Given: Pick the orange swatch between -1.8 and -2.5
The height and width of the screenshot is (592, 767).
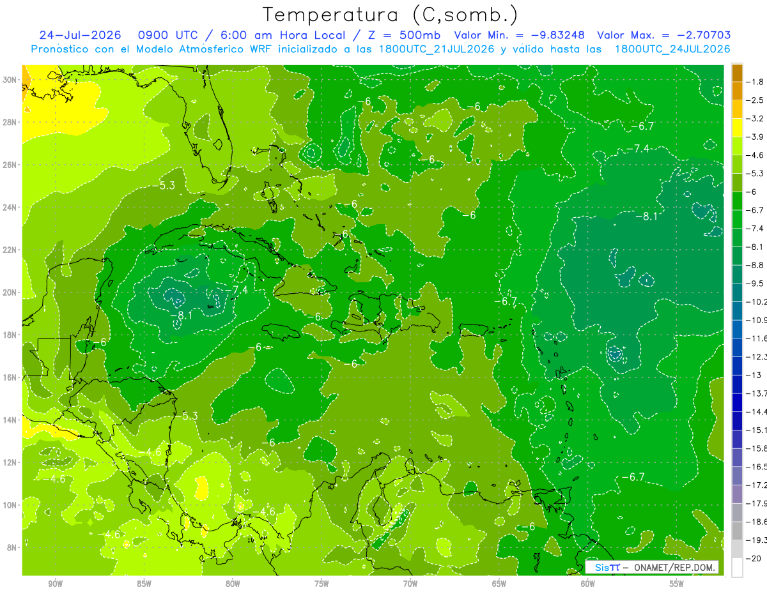Looking at the screenshot, I should (737, 91).
